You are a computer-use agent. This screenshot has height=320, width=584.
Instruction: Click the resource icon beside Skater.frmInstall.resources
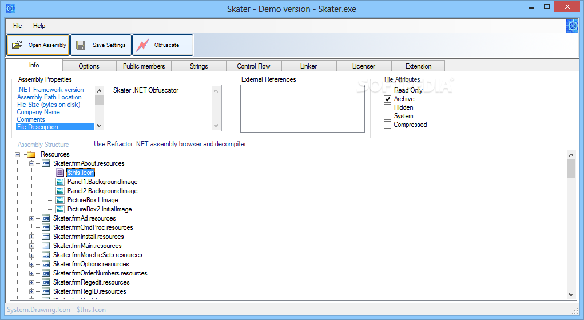click(x=46, y=237)
